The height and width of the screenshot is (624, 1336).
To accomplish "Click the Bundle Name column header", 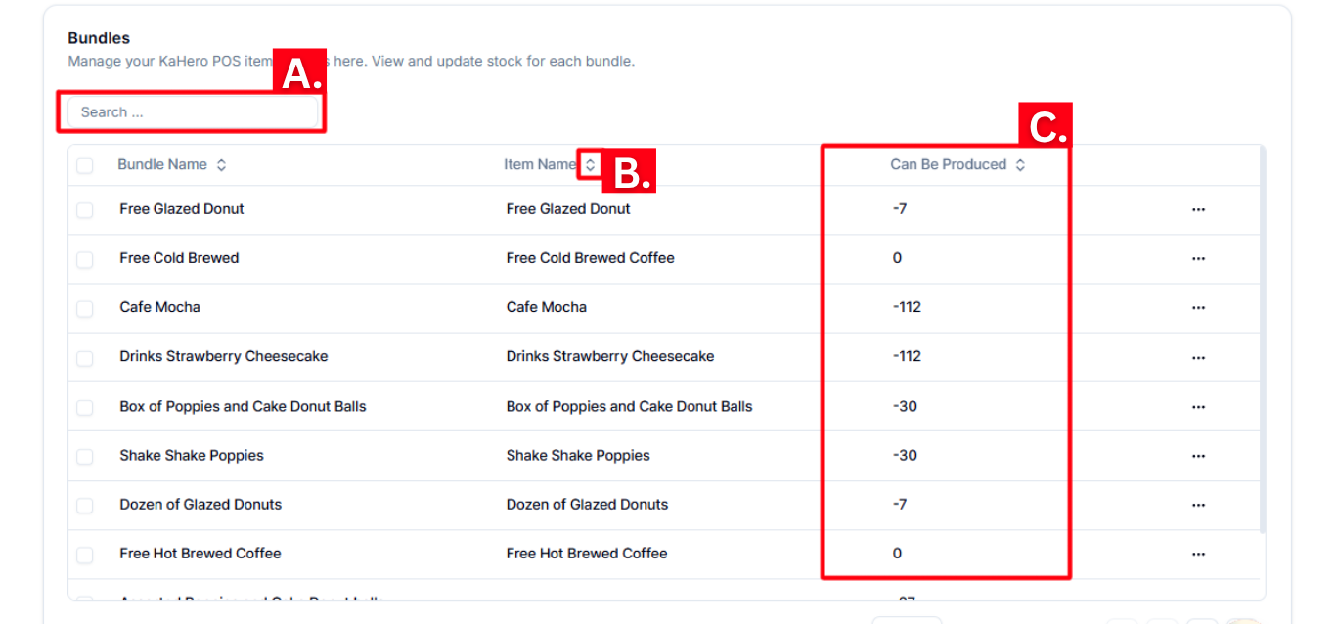I will (x=162, y=164).
